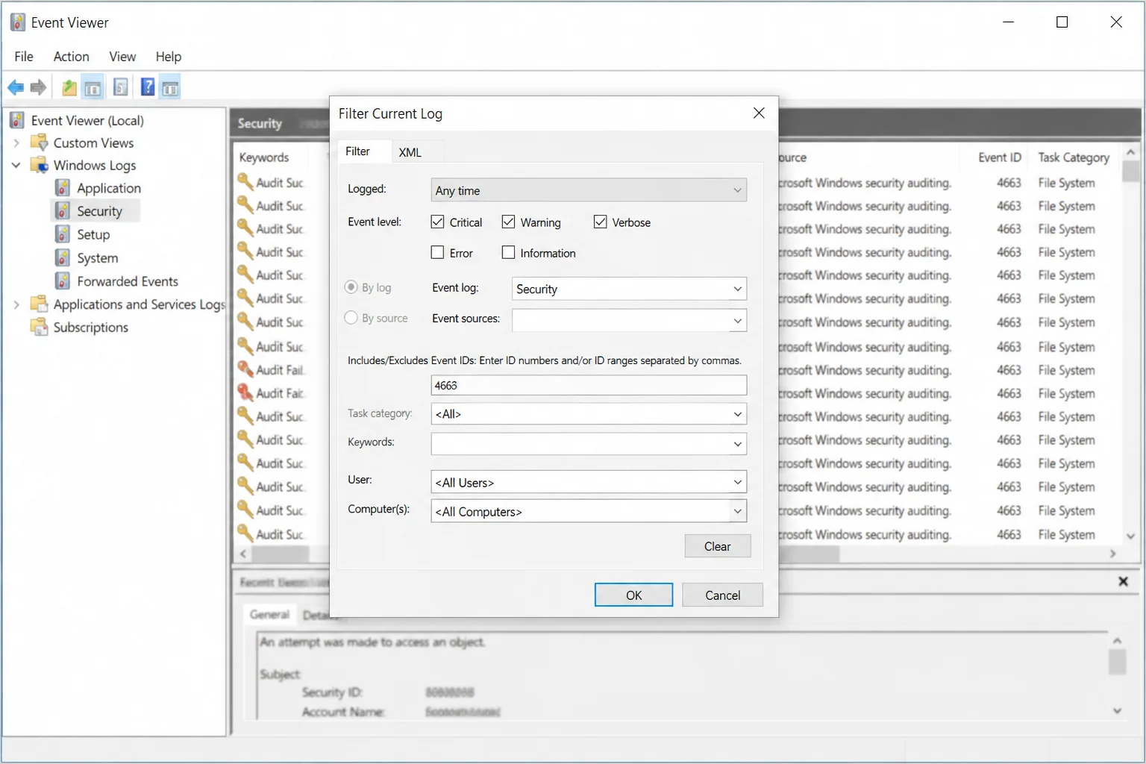Sort by the Event ID column header
The image size is (1146, 764).
999,157
